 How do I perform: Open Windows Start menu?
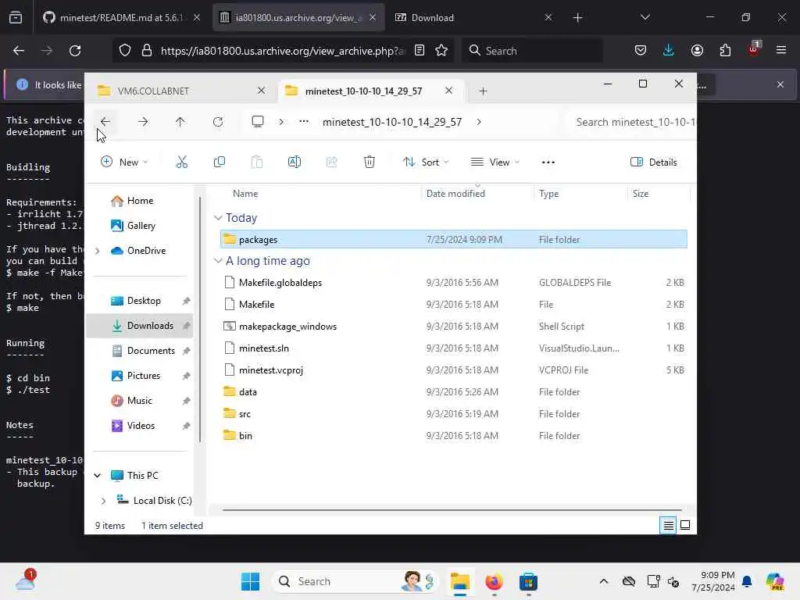pos(250,581)
